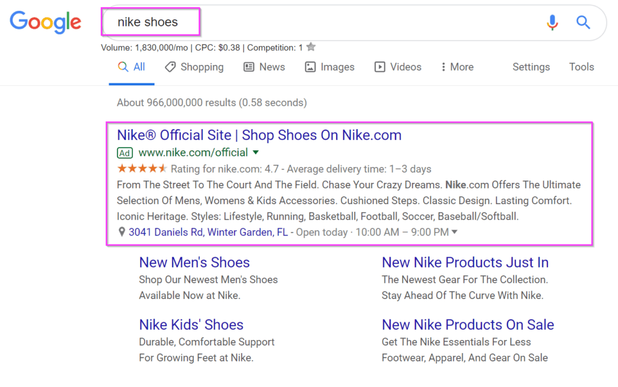This screenshot has height=387, width=618.
Task: Click the Google logo
Action: coord(45,22)
